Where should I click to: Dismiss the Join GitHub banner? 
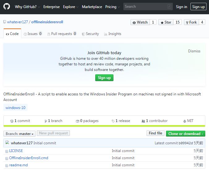pyautogui.click(x=194, y=51)
